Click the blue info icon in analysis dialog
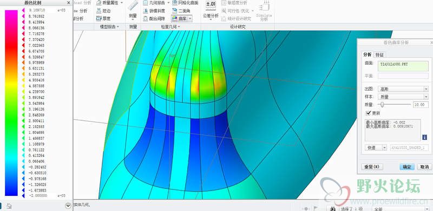Screen dimensions: 433x211 (425, 137)
